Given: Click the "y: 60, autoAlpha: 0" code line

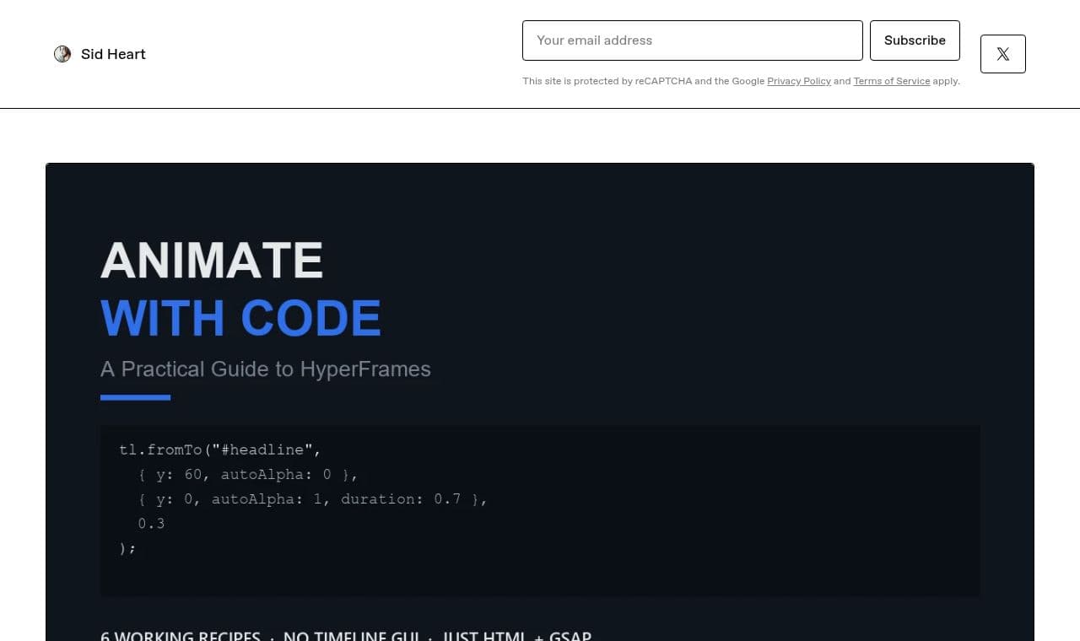Looking at the screenshot, I should (x=248, y=475).
